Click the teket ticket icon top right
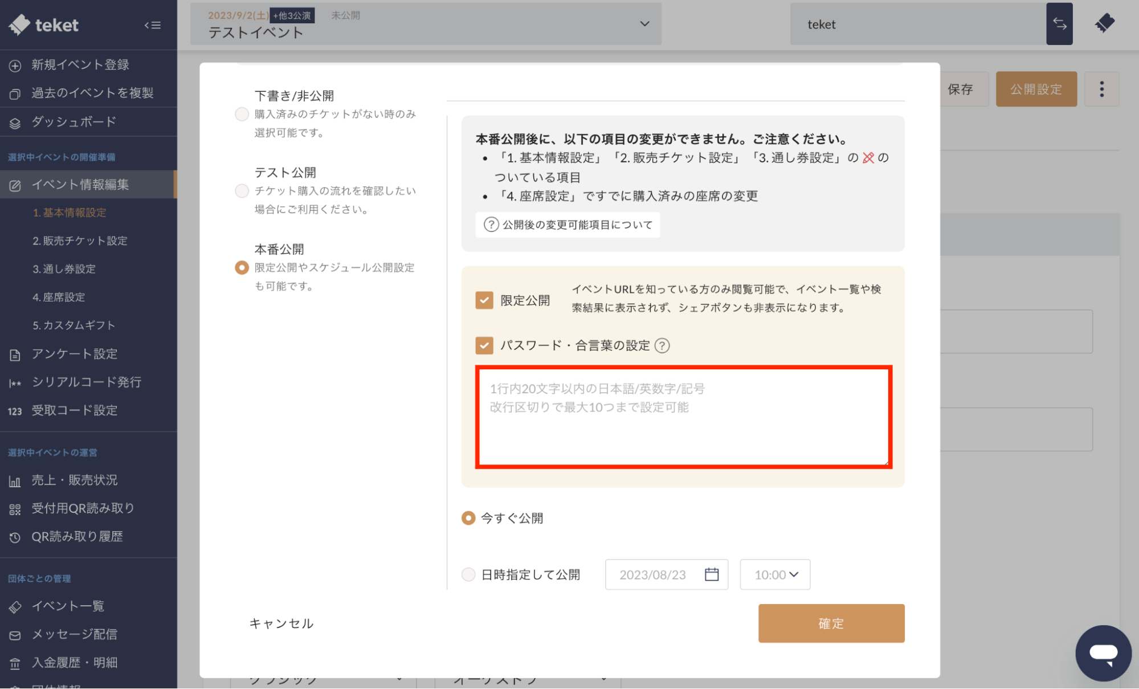The image size is (1139, 689). (1104, 24)
